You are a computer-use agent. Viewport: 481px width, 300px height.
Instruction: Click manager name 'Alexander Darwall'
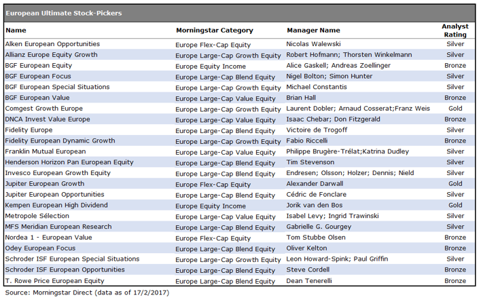pyautogui.click(x=315, y=184)
